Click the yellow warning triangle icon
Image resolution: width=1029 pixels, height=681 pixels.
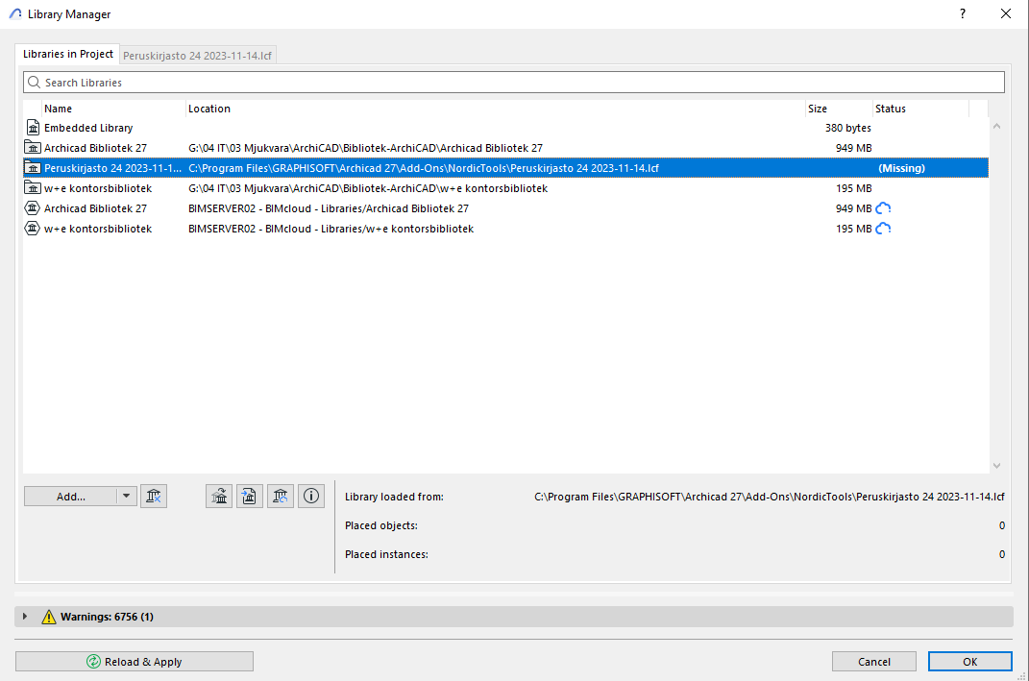(x=49, y=617)
